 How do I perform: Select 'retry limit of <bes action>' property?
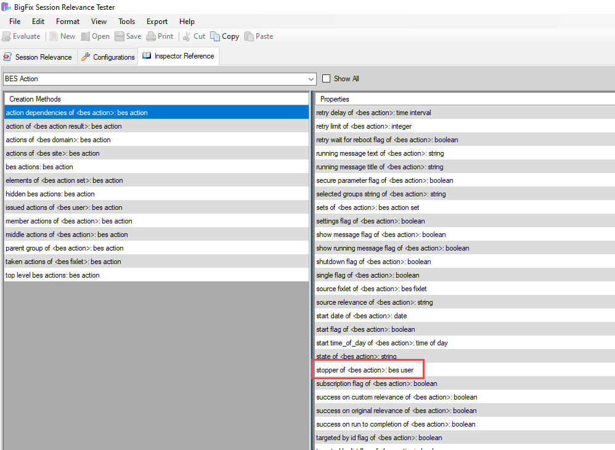(x=465, y=126)
